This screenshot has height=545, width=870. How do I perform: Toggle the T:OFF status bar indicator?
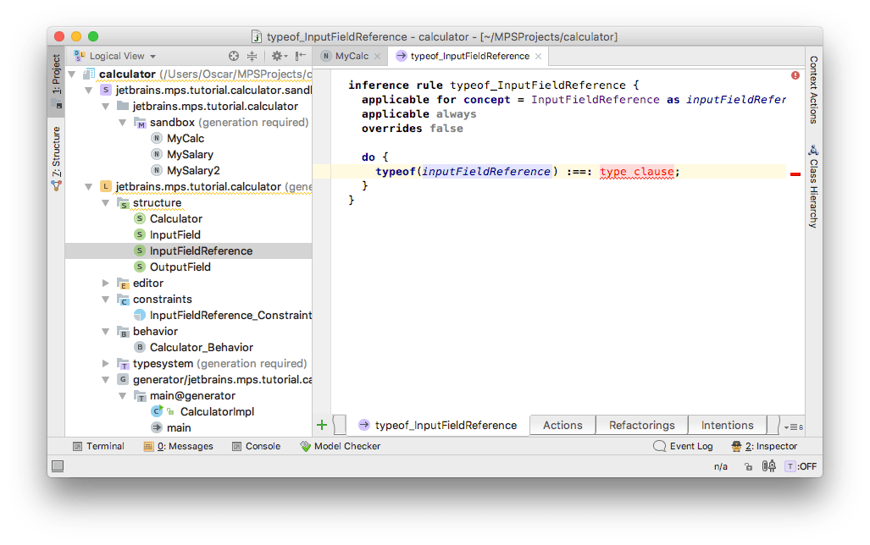pyautogui.click(x=800, y=465)
